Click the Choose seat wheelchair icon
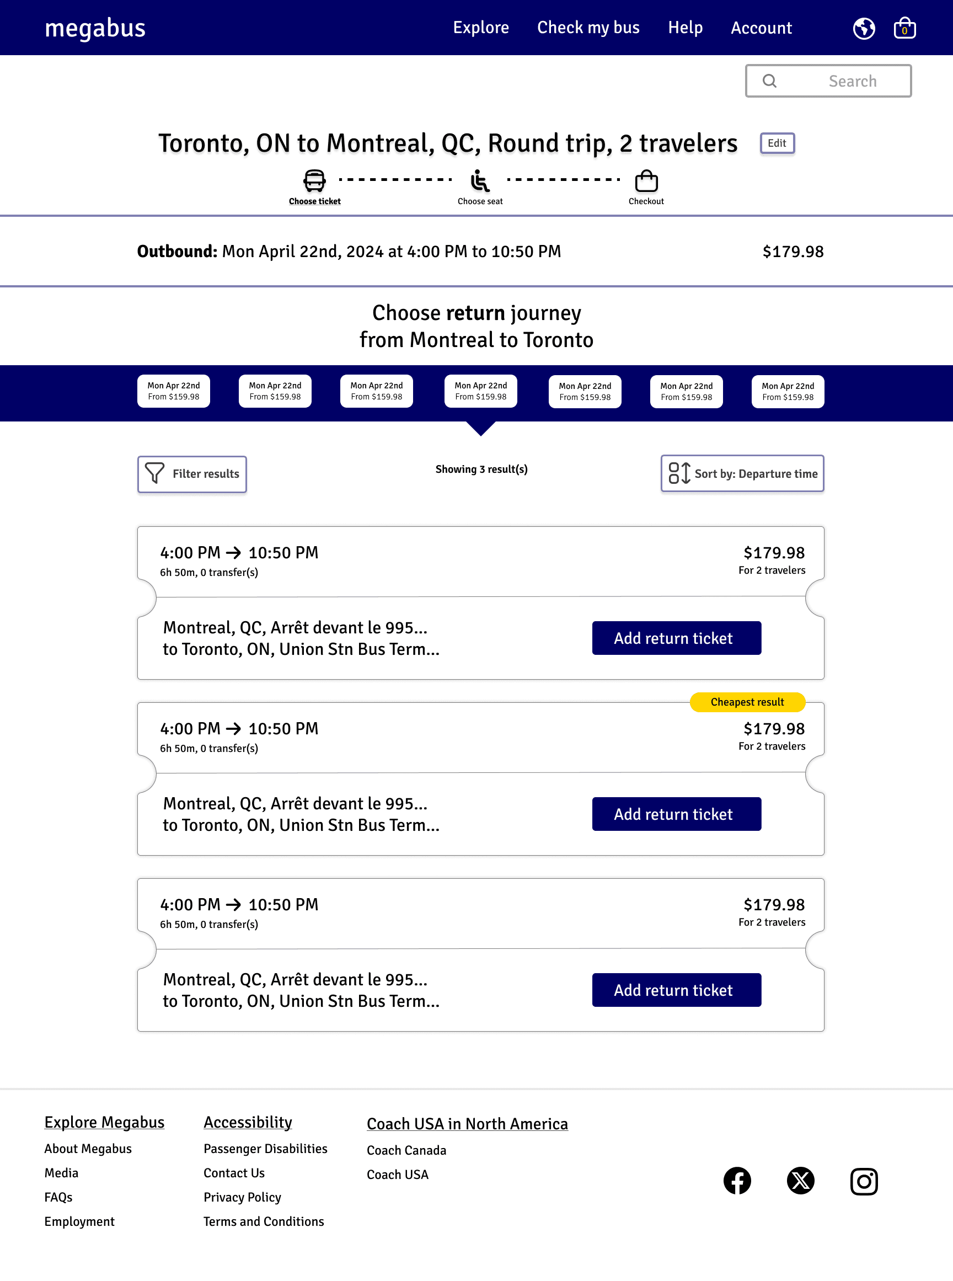The width and height of the screenshot is (953, 1281). pyautogui.click(x=480, y=180)
